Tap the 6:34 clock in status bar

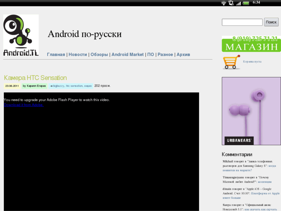(x=256, y=2)
